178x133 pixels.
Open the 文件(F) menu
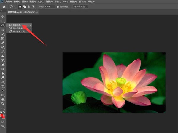coord(8,1)
